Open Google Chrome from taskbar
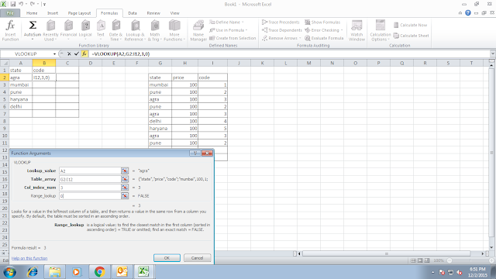496x279 pixels. (x=100, y=272)
